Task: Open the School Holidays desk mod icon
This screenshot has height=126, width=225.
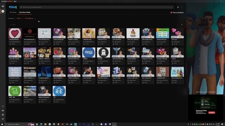Action: point(133,52)
